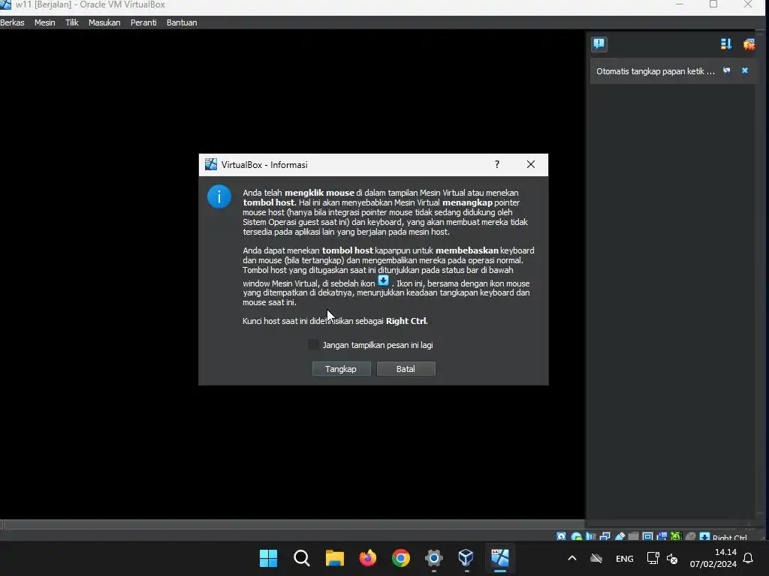Dismiss the 'Otomatis tangkap papan ketik' notification
This screenshot has width=769, height=576.
744,71
